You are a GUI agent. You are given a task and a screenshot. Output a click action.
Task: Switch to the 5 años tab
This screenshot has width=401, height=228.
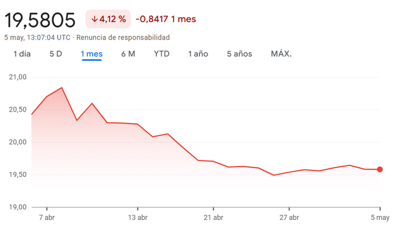point(239,54)
